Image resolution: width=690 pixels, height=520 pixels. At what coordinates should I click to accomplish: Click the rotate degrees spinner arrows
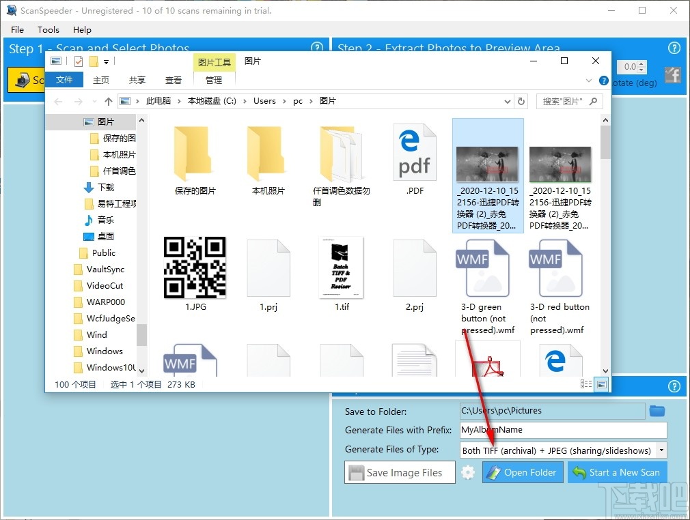pyautogui.click(x=641, y=67)
